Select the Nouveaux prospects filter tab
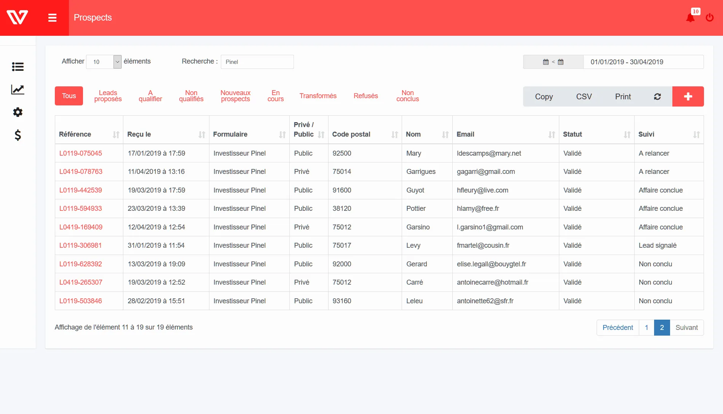 coord(235,96)
